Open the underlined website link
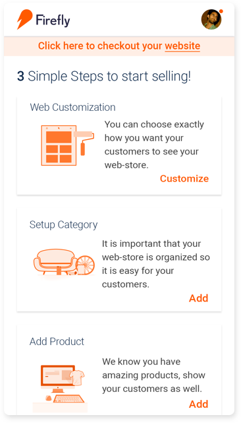This screenshot has height=423, width=241. pyautogui.click(x=182, y=46)
